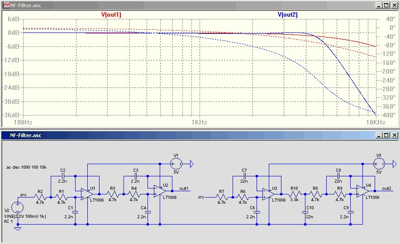Select the V3 5V supply source symbol
The image size is (400, 244).
point(379,164)
